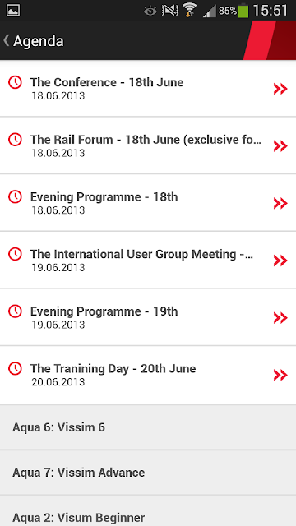296x526 pixels.
Task: Select Aqua 2: Visum Beginner session
Action: [148, 511]
